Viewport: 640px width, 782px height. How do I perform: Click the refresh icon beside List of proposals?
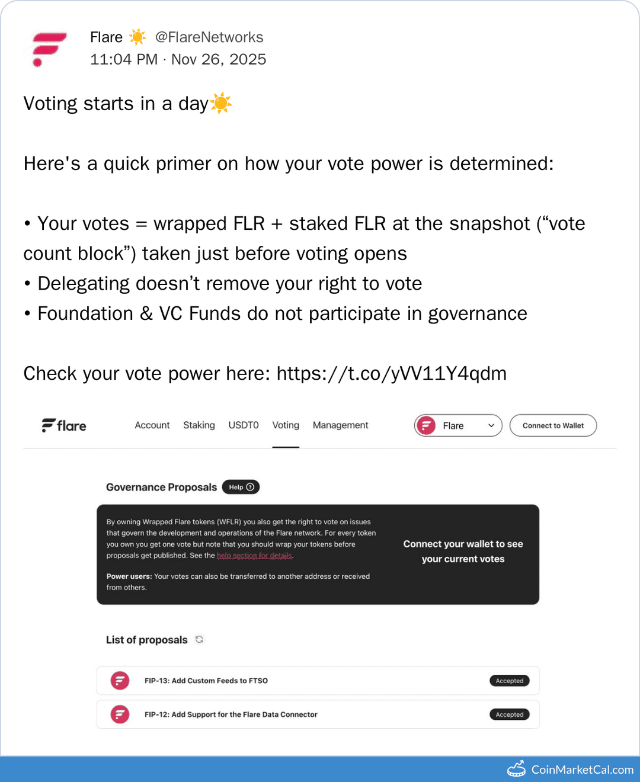tap(200, 639)
